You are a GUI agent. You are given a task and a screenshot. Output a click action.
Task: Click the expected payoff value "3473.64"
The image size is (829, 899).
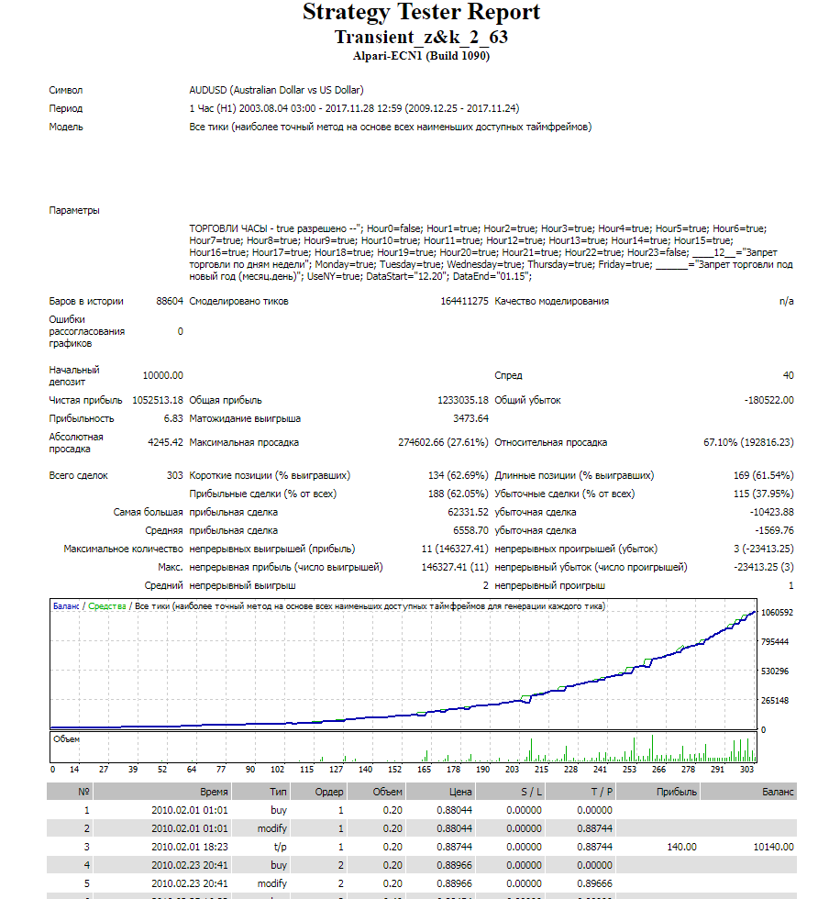click(470, 418)
